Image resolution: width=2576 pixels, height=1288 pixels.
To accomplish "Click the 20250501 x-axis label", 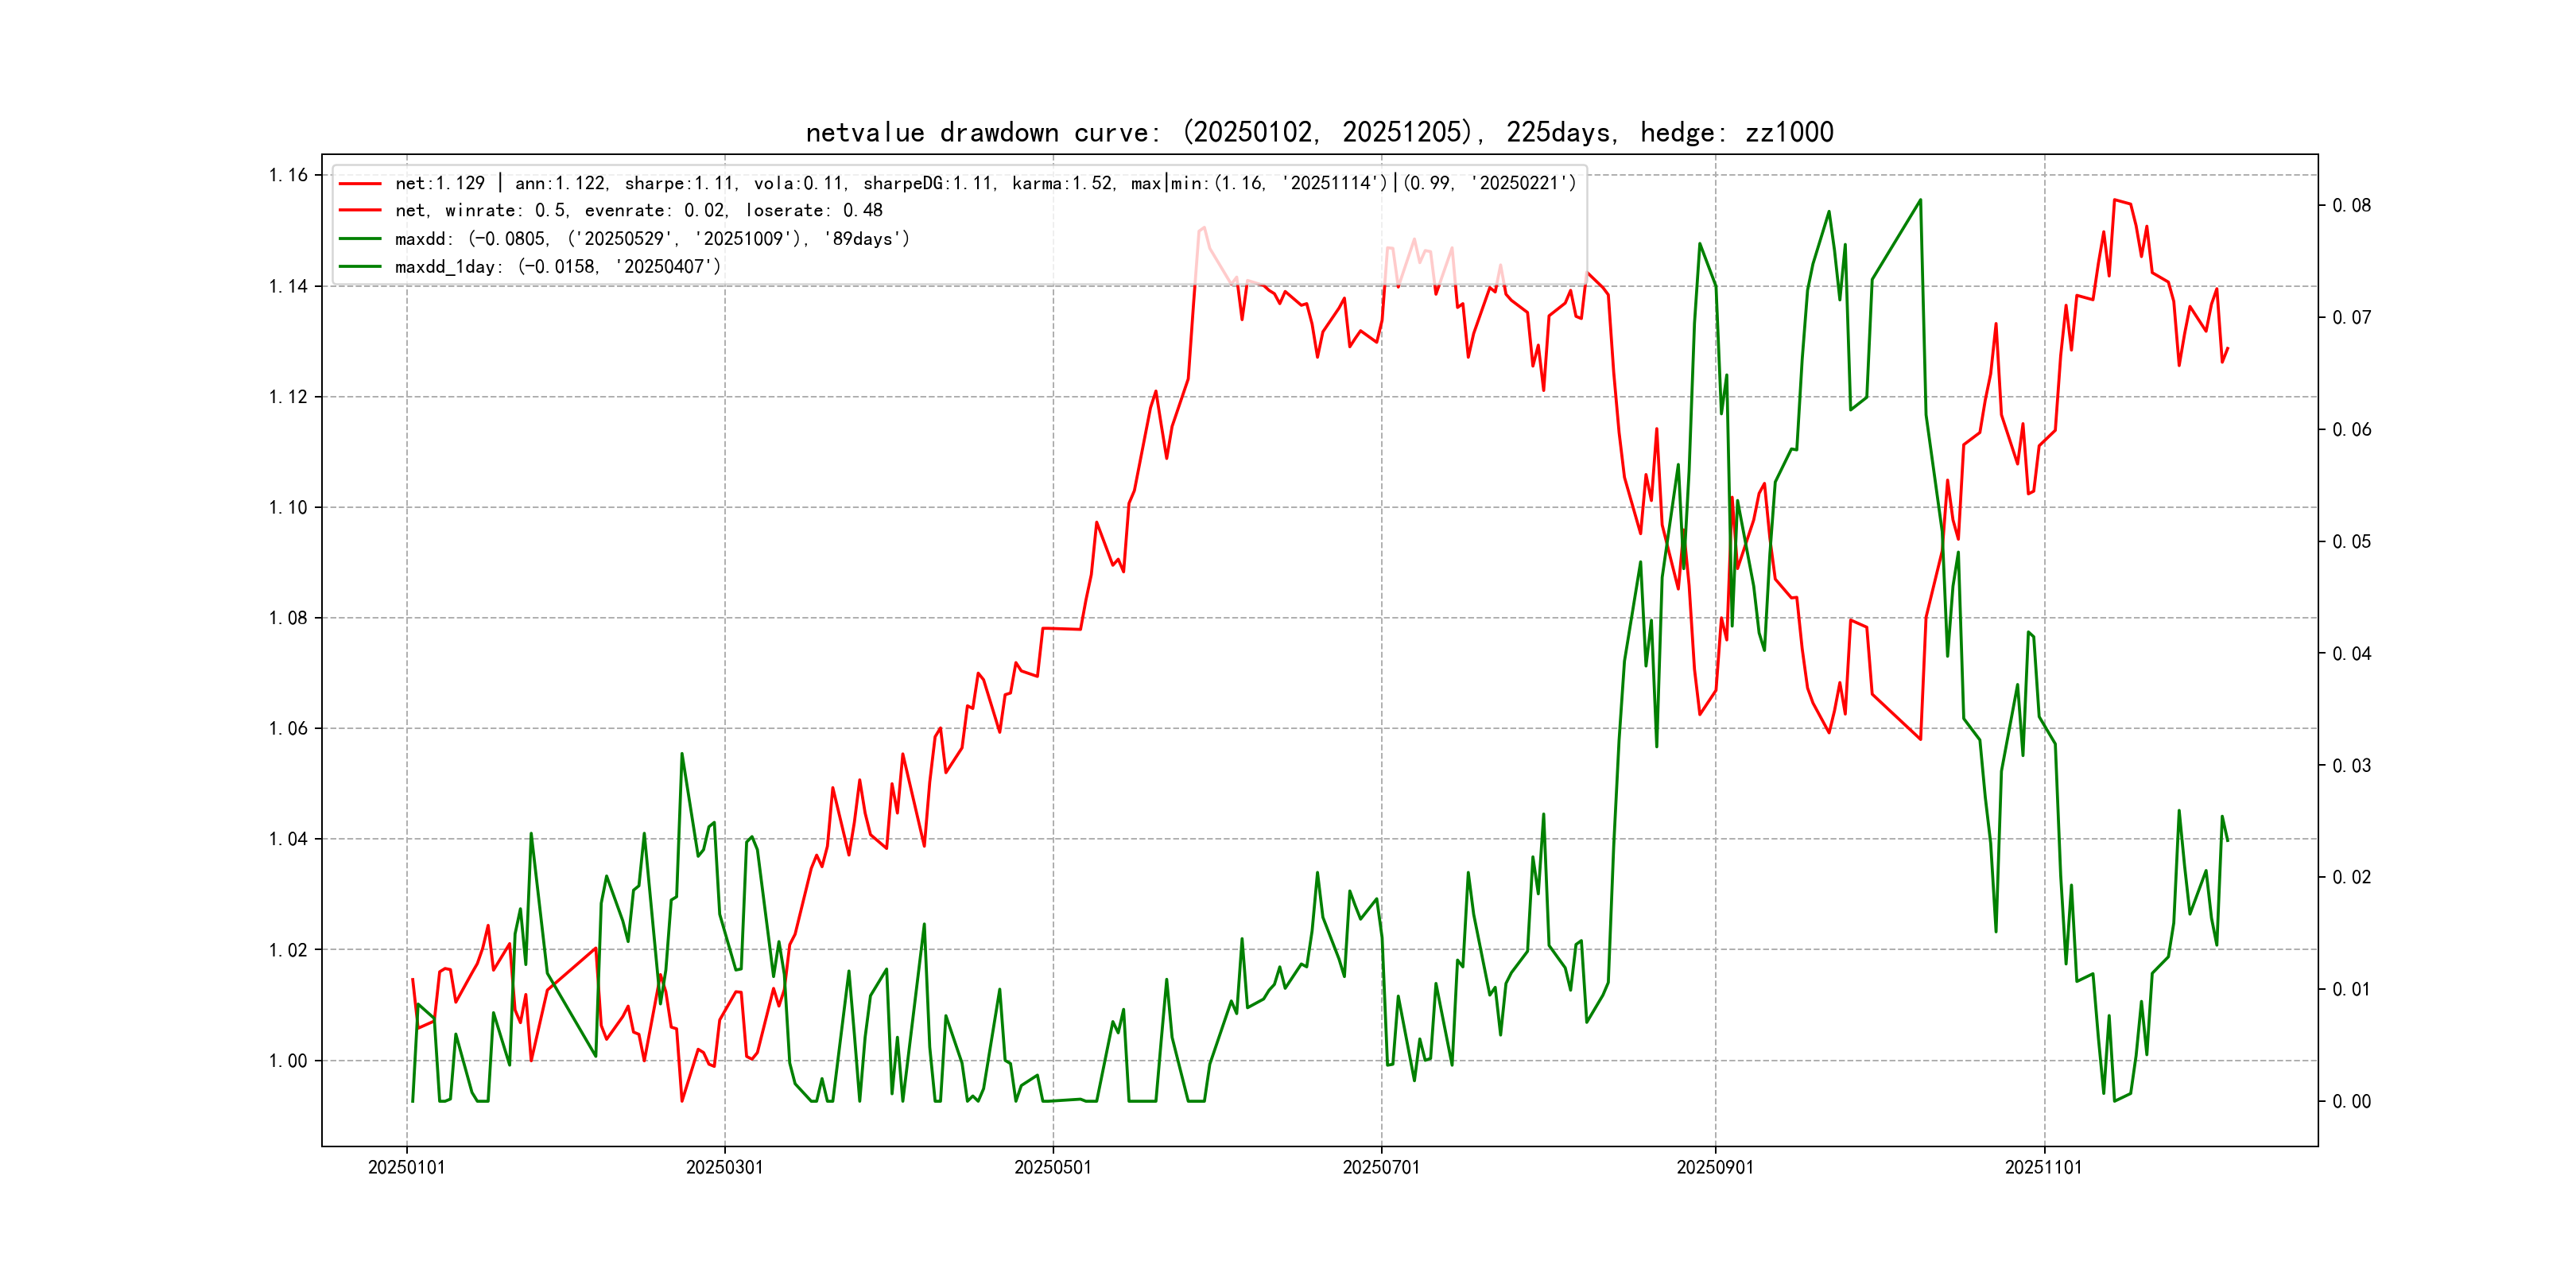I will (1052, 1167).
